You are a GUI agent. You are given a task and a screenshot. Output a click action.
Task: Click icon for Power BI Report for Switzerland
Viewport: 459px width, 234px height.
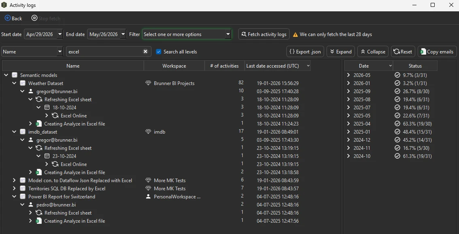click(x=23, y=197)
